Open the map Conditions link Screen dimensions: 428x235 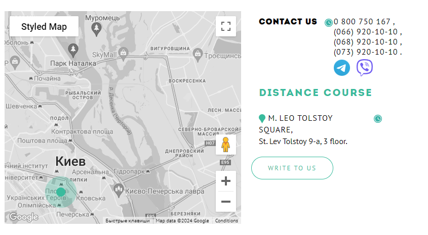pos(226,221)
